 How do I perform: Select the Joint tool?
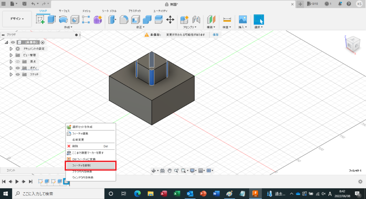(x=196, y=20)
